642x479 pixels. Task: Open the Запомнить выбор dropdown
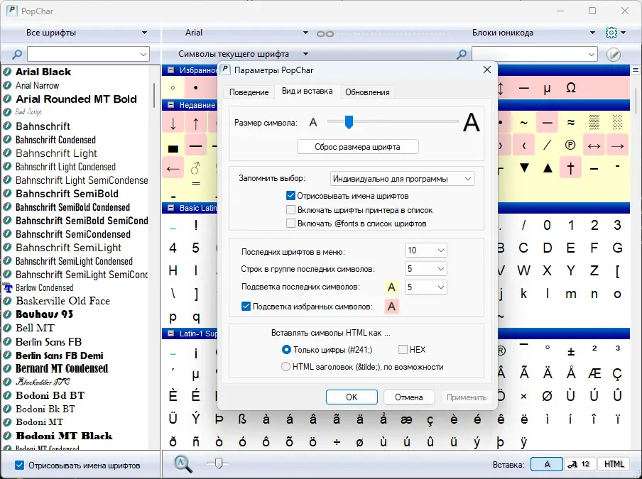coord(402,179)
